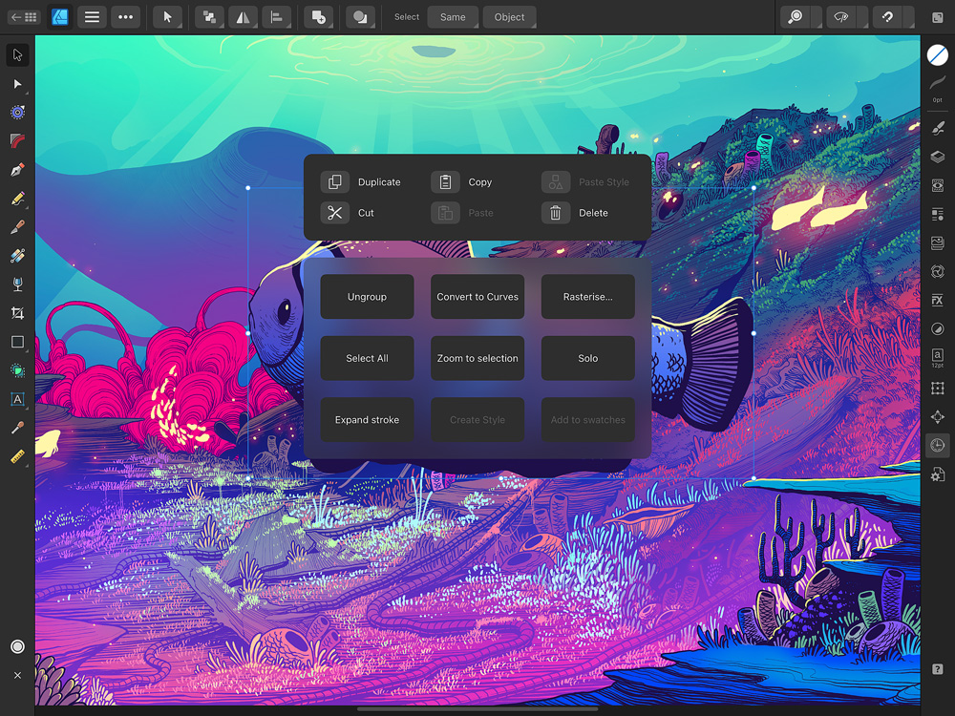Open the Text studio showing 12pt
This screenshot has width=955, height=716.
[x=938, y=357]
